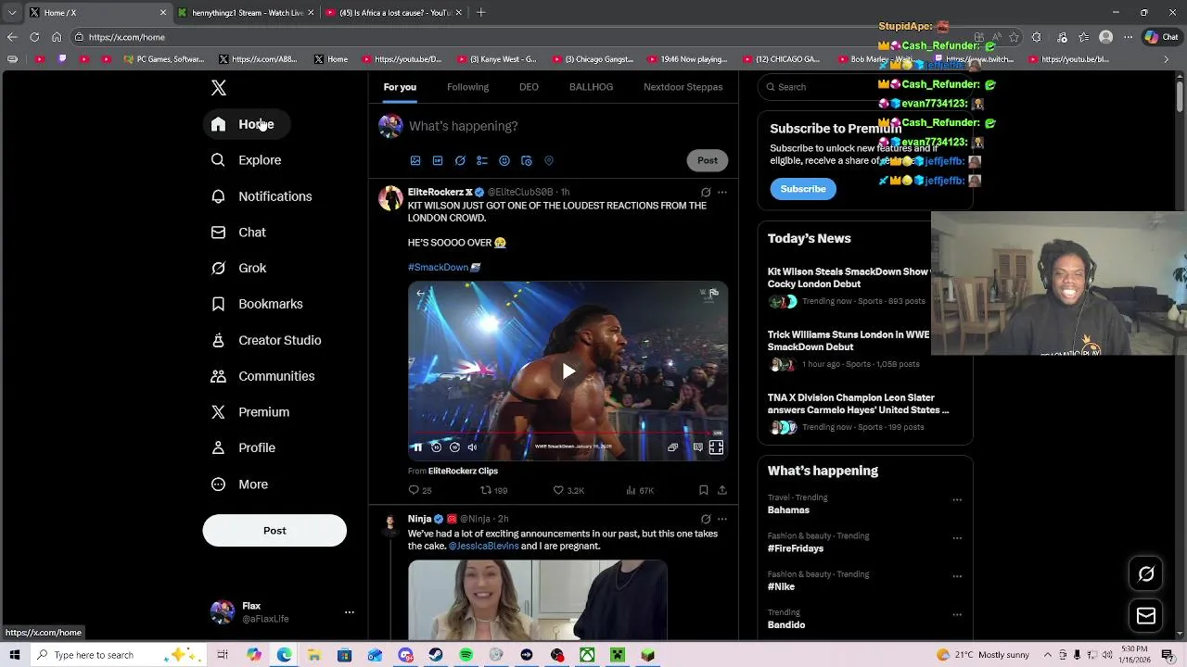View analytics of EliteRockerz post
1187x667 pixels.
click(631, 490)
